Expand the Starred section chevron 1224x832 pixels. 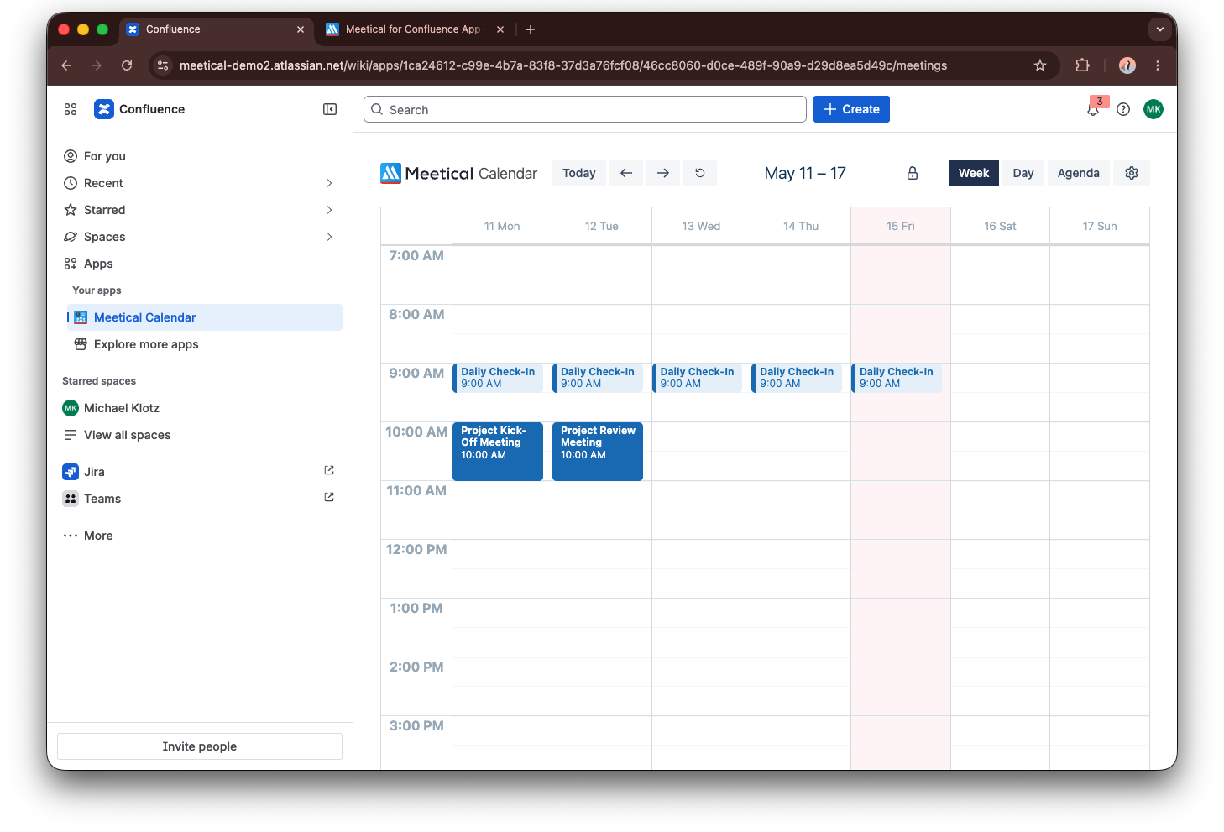coord(329,210)
